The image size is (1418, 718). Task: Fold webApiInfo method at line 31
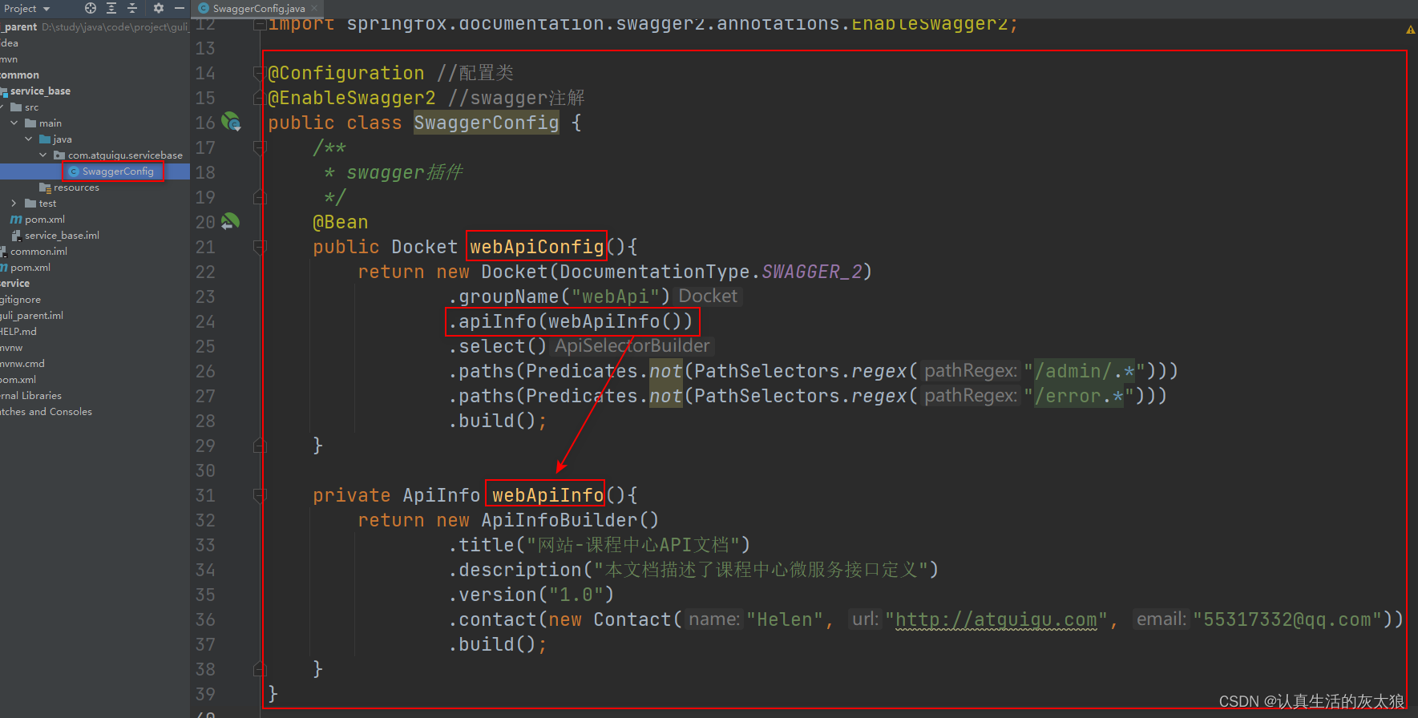(259, 496)
